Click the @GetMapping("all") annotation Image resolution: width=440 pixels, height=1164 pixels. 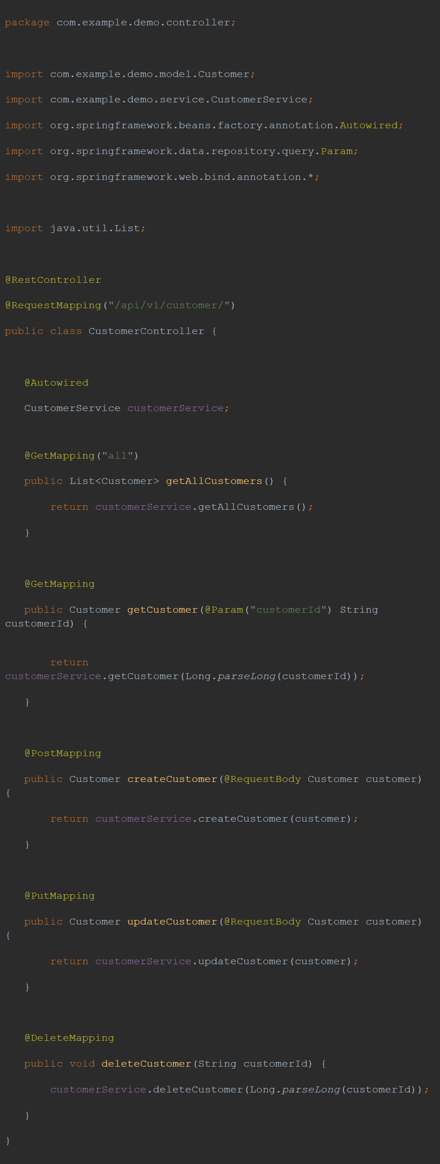point(82,456)
